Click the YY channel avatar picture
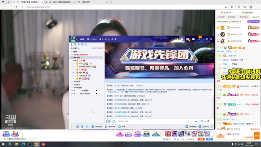Viewport: 261px width, 147px height. tap(73, 39)
